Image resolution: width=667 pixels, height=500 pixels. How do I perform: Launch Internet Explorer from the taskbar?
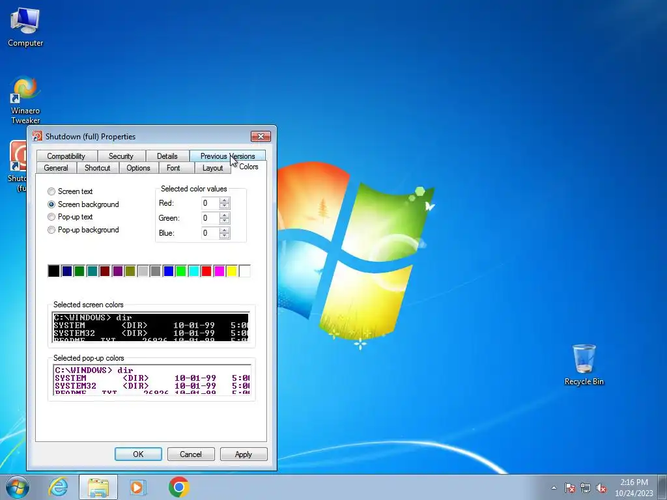(x=58, y=487)
